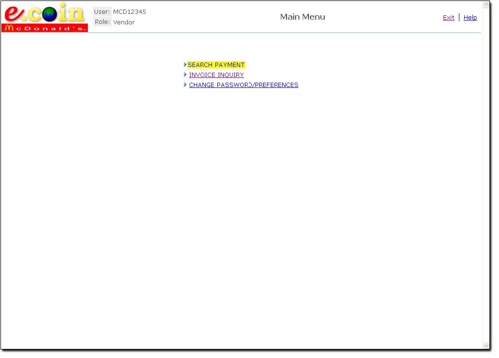Exit the application via Exit link
499x358 pixels.
click(x=448, y=18)
